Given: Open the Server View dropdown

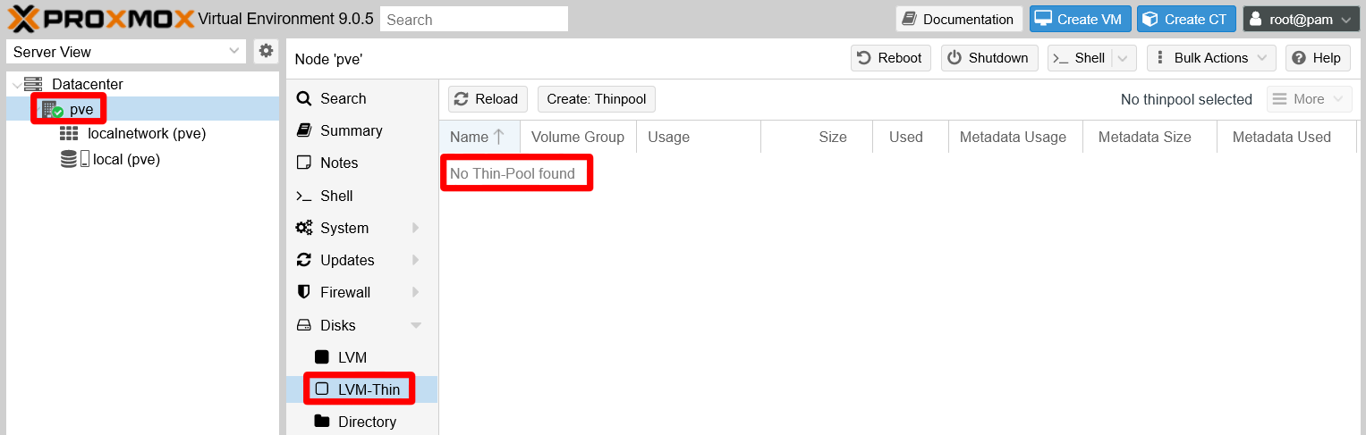Looking at the screenshot, I should [x=125, y=52].
